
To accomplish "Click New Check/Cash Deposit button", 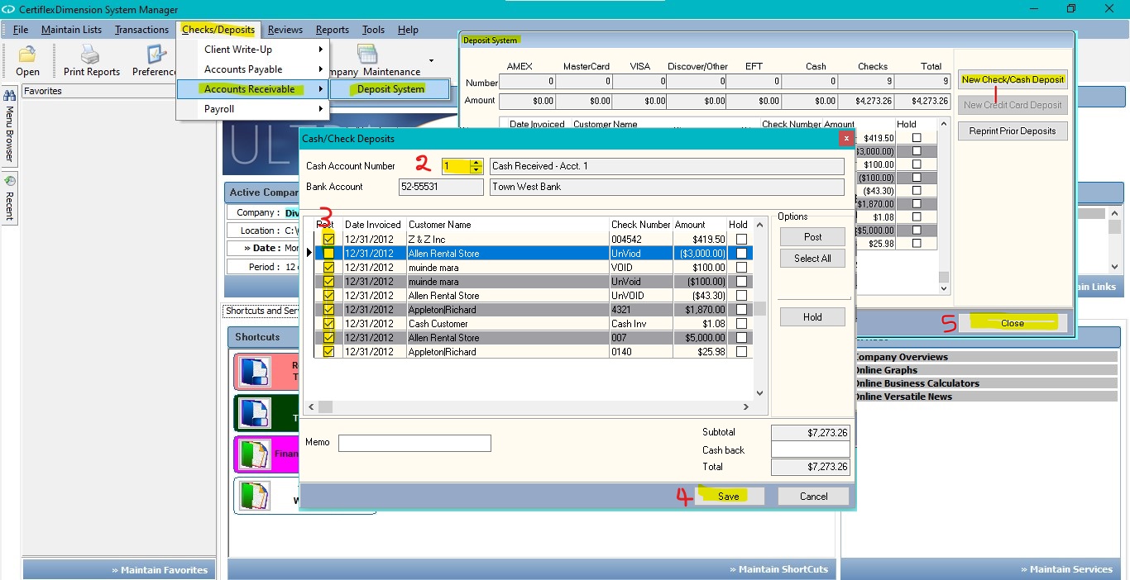I will coord(1013,80).
